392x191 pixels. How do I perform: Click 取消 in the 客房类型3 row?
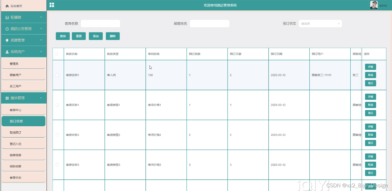(370, 165)
